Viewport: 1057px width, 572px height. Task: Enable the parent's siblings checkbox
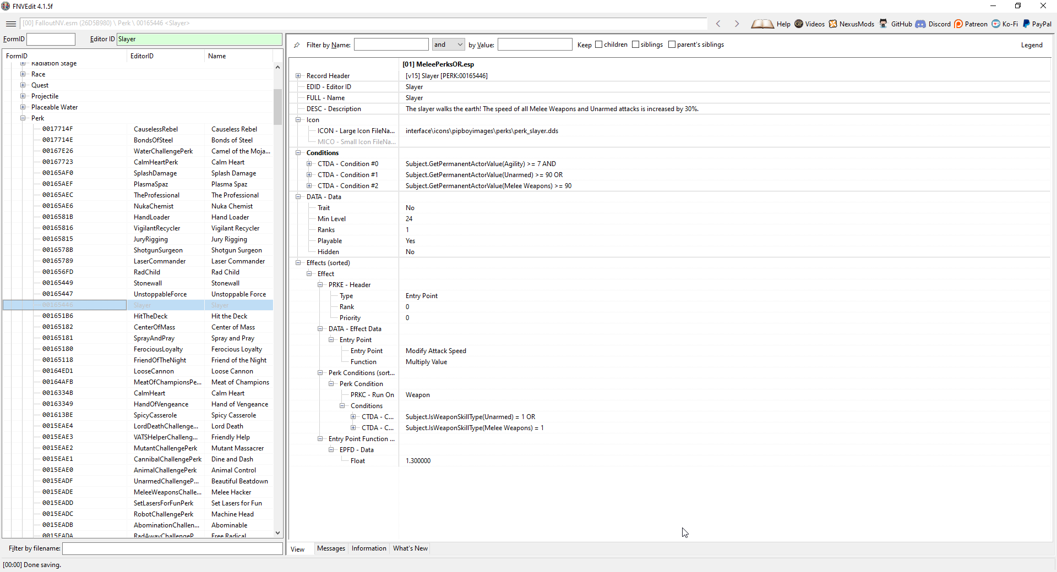click(x=672, y=45)
